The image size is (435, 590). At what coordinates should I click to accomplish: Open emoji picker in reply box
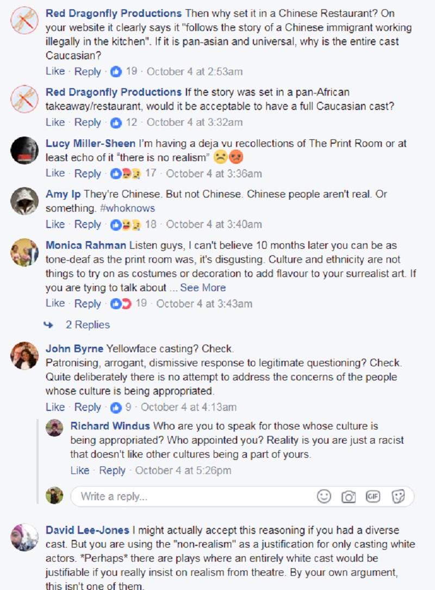tap(324, 496)
